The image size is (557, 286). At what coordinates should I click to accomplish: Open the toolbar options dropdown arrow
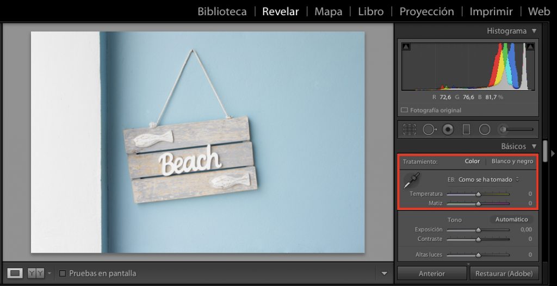[x=385, y=273]
